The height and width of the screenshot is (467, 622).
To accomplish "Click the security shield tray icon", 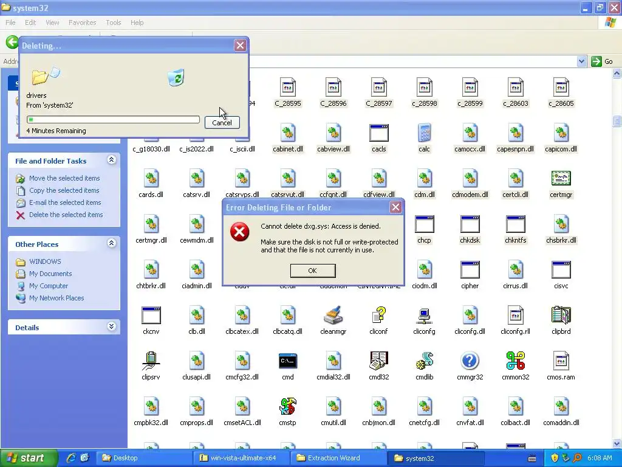I will [x=555, y=458].
